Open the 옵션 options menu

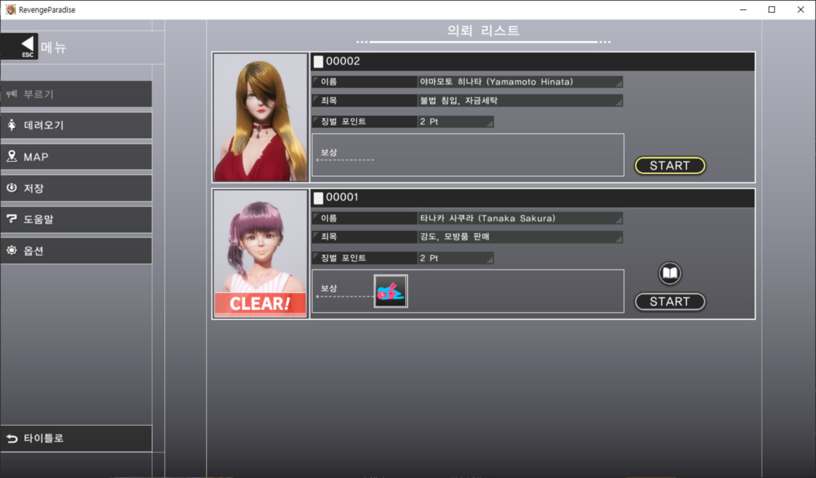(76, 250)
